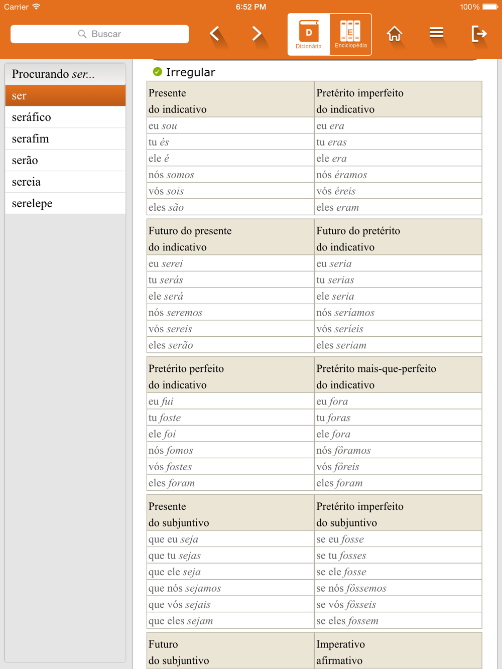Image resolution: width=502 pixels, height=669 pixels.
Task: Tap the battery indicator icon
Action: [x=490, y=7]
